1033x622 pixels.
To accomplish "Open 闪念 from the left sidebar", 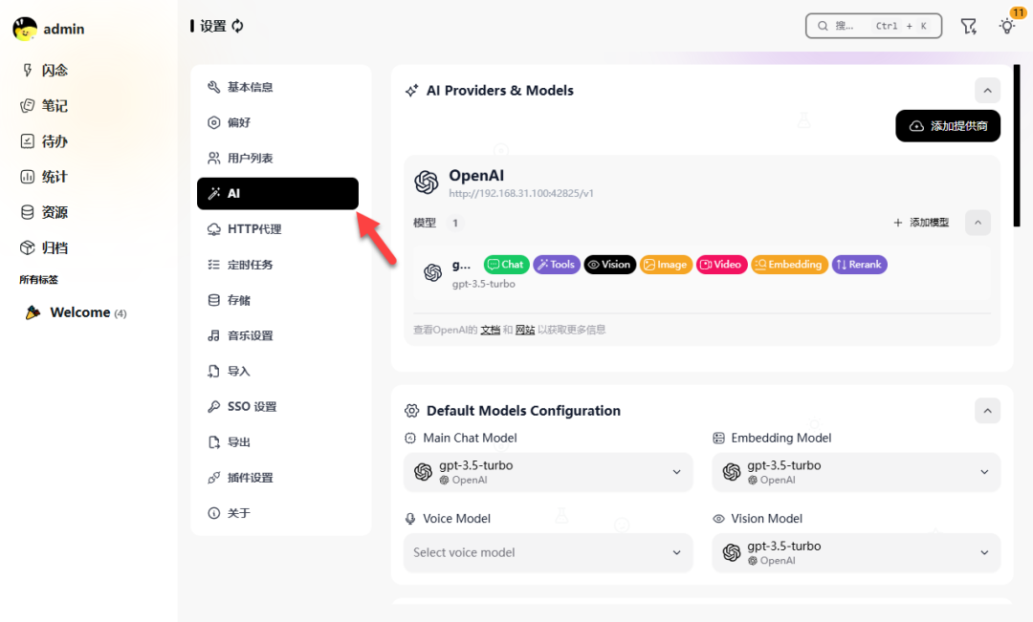I will 55,70.
